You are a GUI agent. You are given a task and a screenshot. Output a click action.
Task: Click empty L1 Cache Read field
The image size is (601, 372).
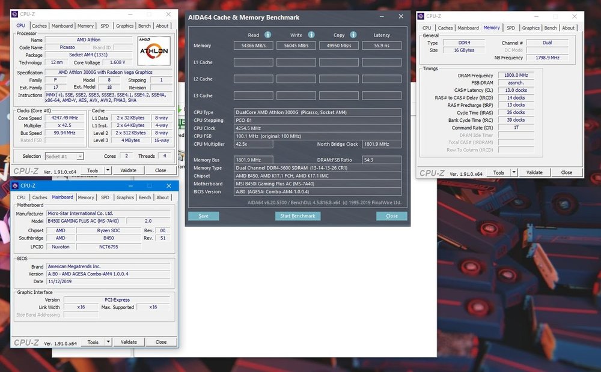coord(254,62)
